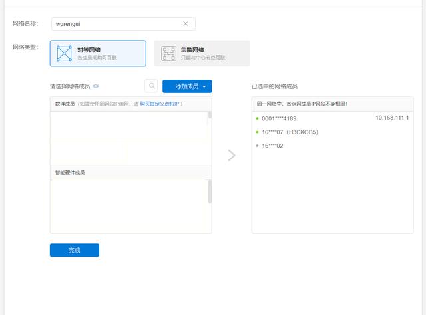The width and height of the screenshot is (426, 315).
Task: Click the IP address 10.168.111.1
Action: point(391,118)
